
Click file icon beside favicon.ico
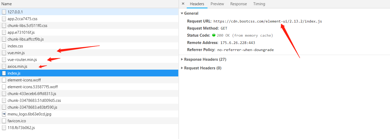click(x=4, y=121)
